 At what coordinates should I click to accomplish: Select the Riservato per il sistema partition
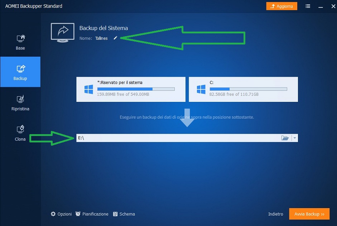[x=131, y=89]
